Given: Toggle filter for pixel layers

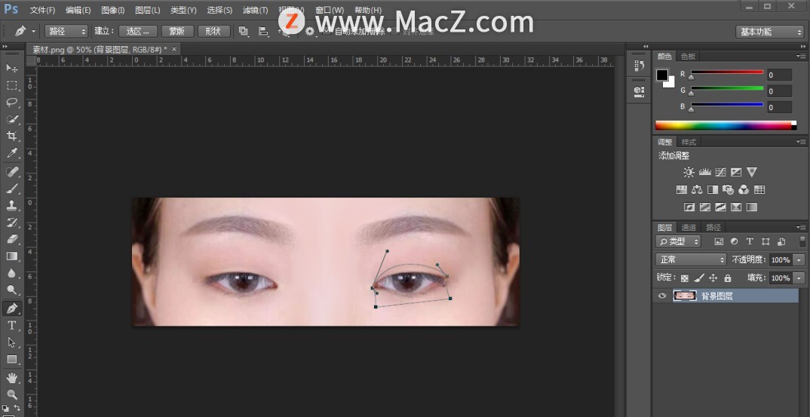Looking at the screenshot, I should tap(719, 241).
